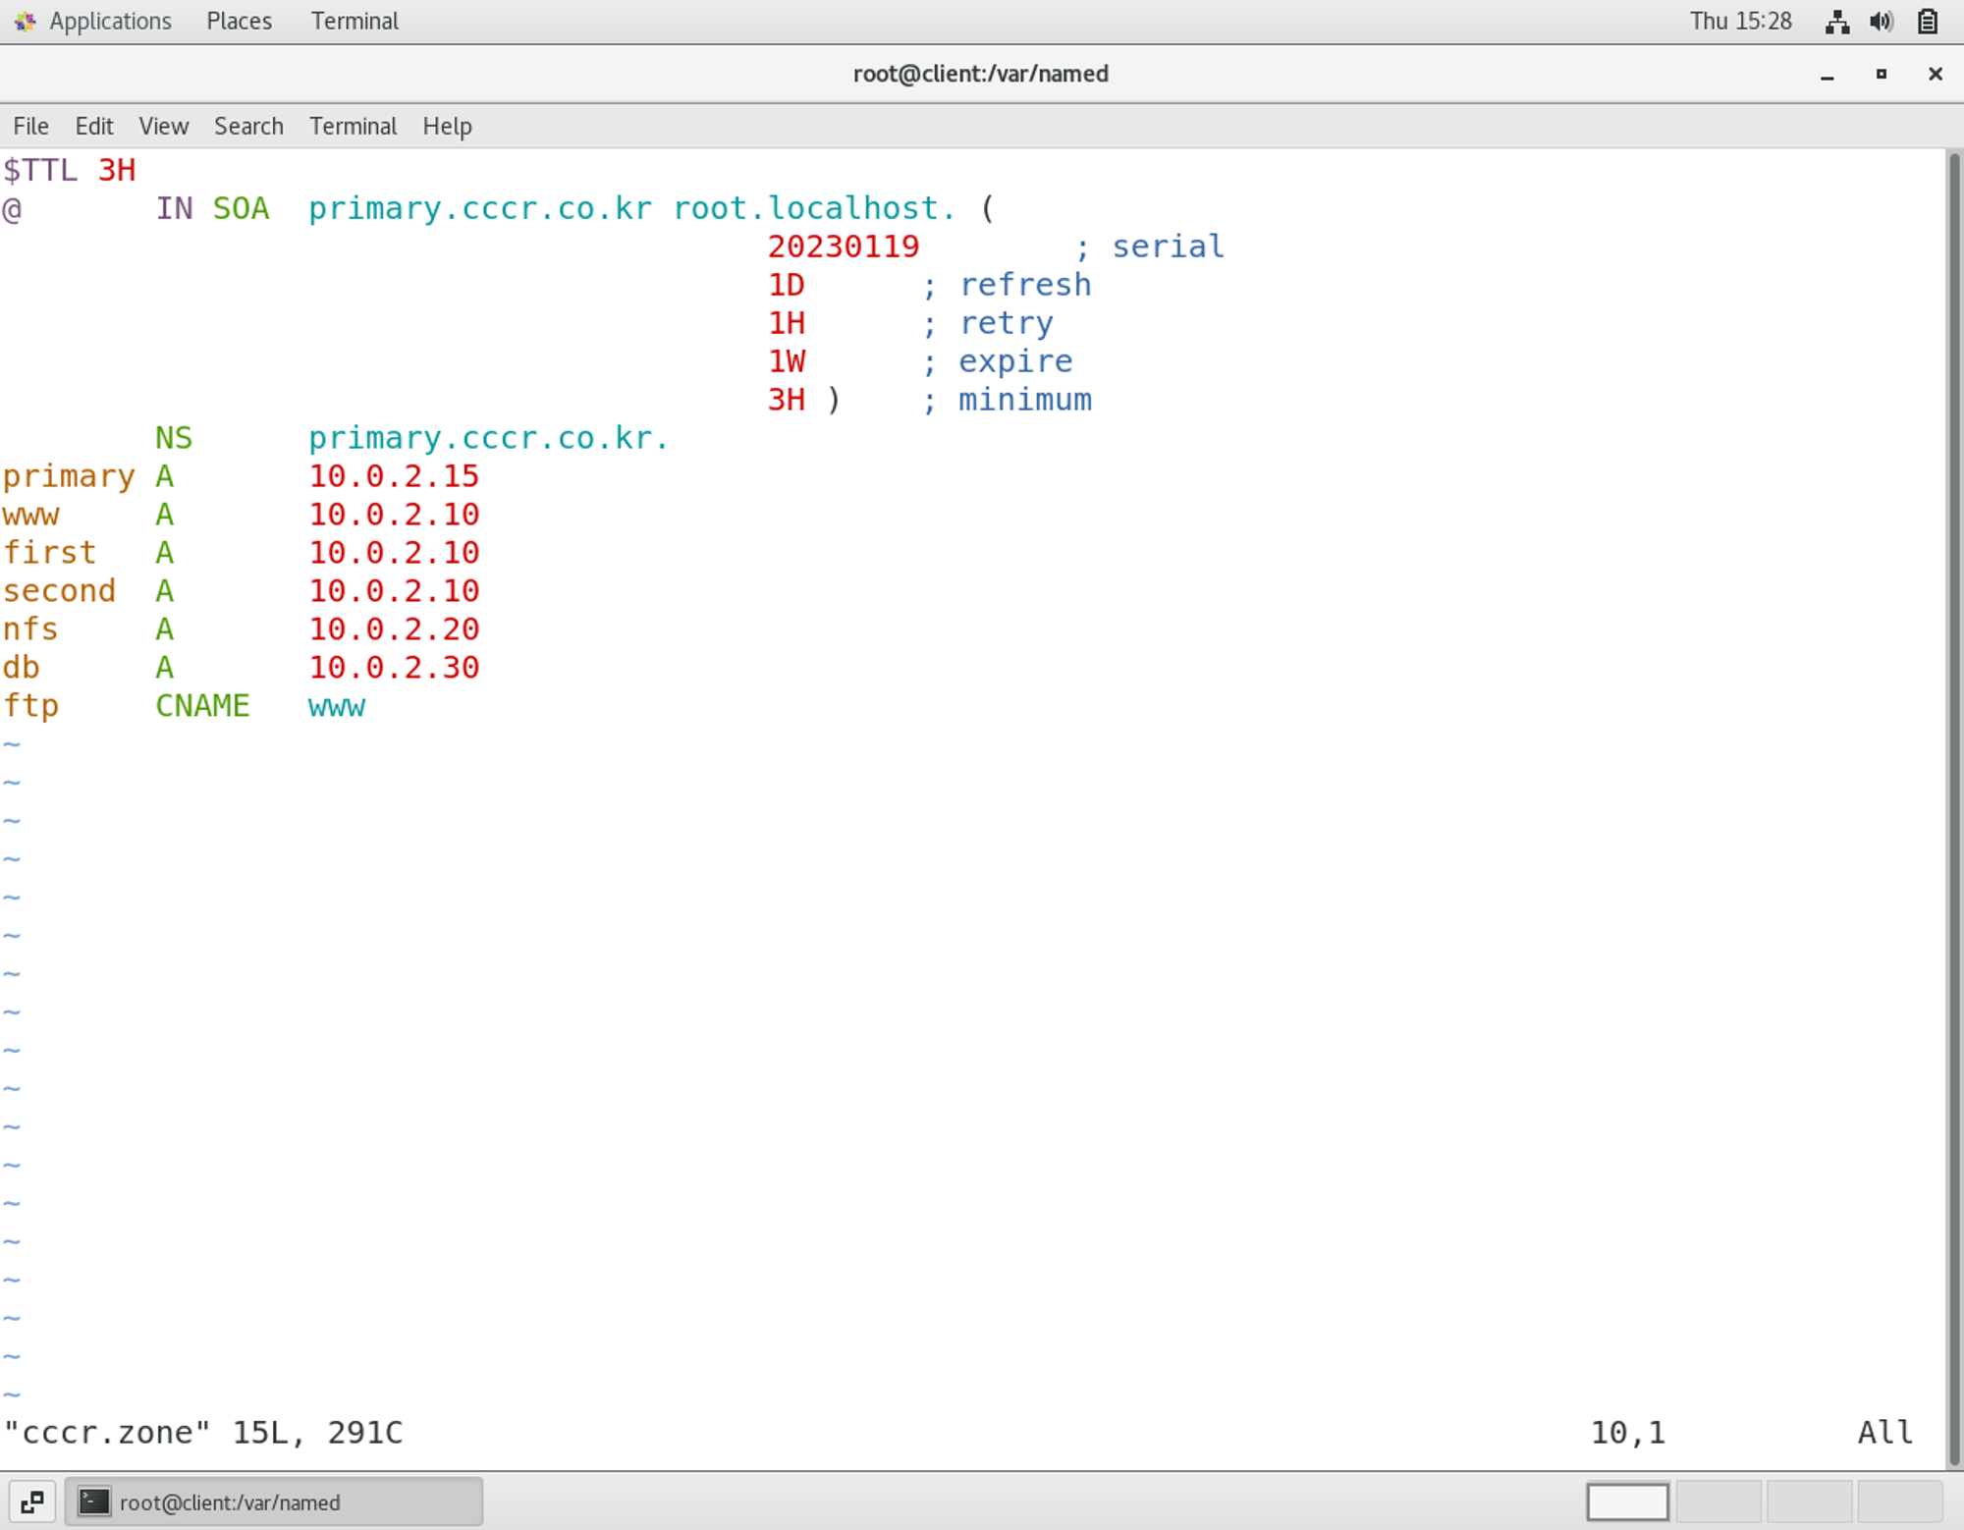The height and width of the screenshot is (1530, 1964).
Task: Expand the Places menu
Action: [239, 22]
